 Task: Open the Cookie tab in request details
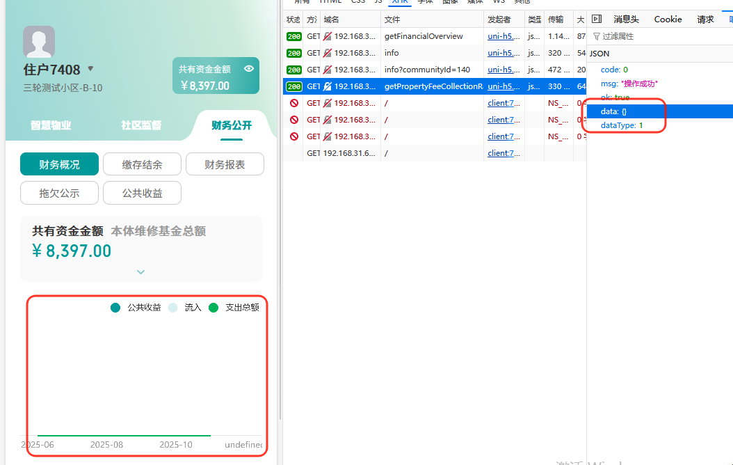pos(668,19)
